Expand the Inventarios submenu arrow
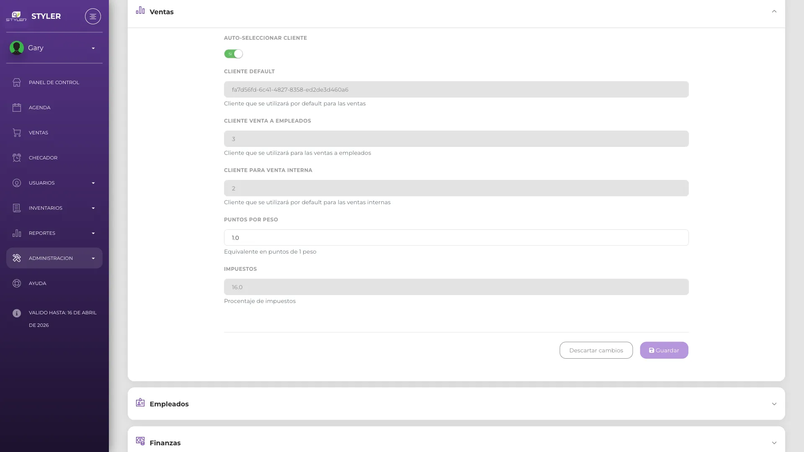Image resolution: width=804 pixels, height=452 pixels. coord(93,208)
